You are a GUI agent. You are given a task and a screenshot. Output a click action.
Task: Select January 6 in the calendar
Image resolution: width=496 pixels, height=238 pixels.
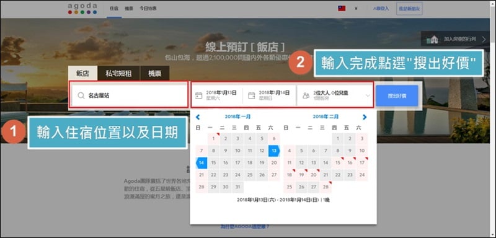pos(274,139)
